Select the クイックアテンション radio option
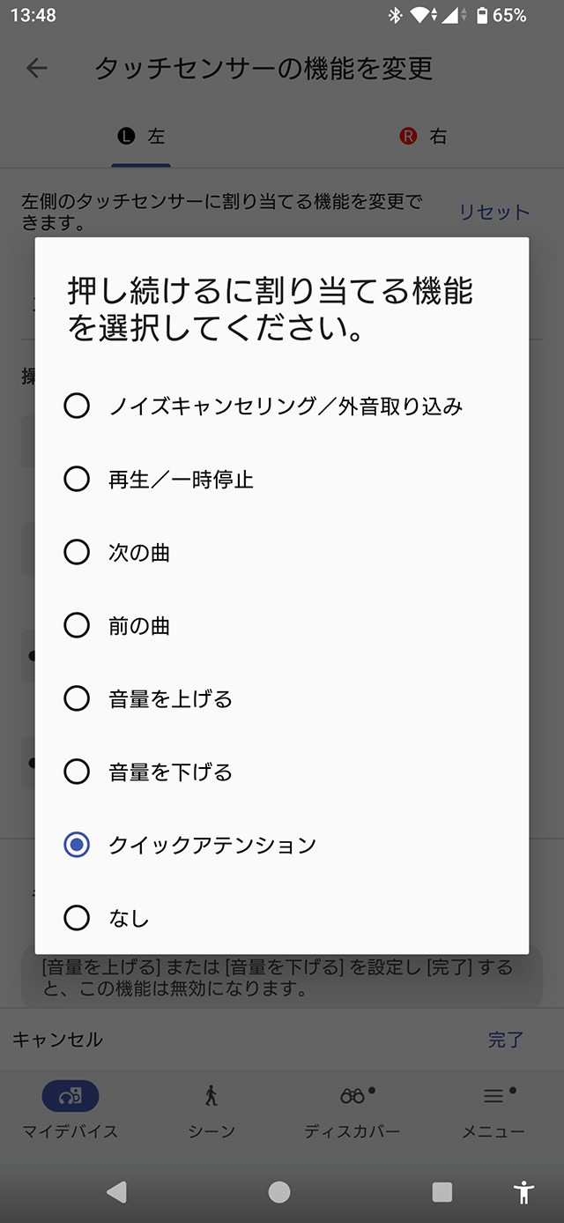Viewport: 564px width, 1223px height. click(x=78, y=845)
